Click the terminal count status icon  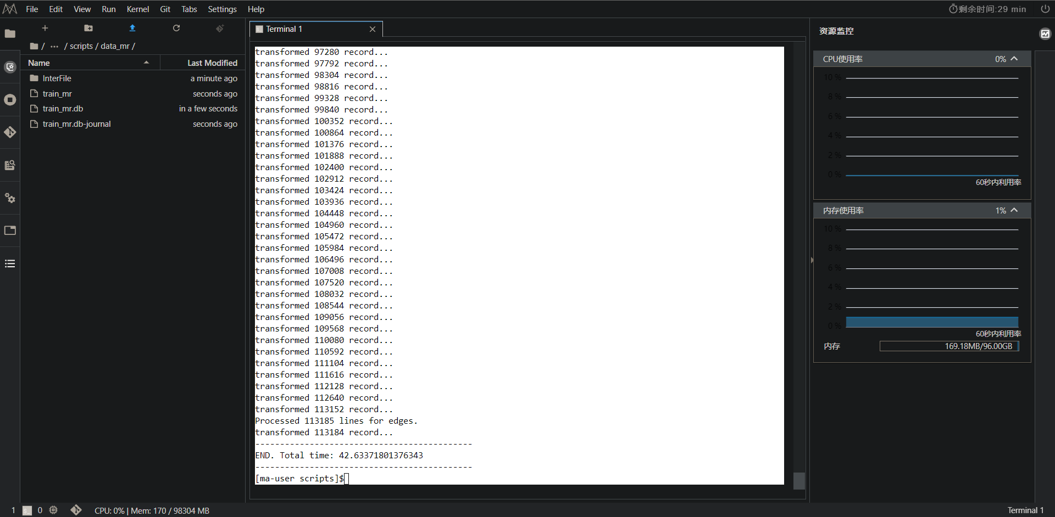click(x=27, y=510)
